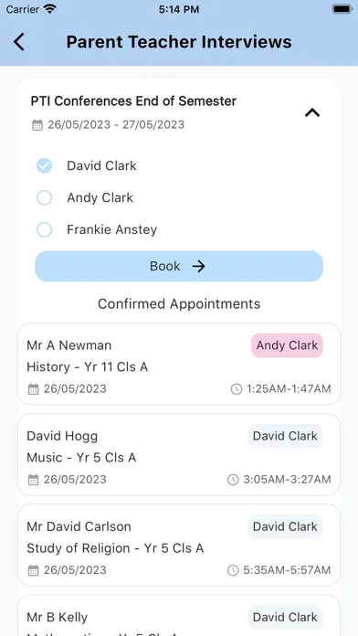358x636 pixels.
Task: Click the clock icon next to 5:35AM-5:57AM
Action: click(x=233, y=570)
